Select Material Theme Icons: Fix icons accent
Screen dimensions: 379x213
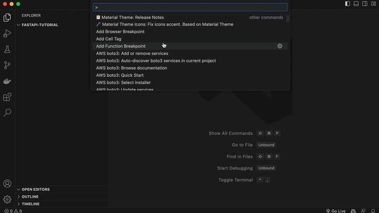tap(190, 24)
